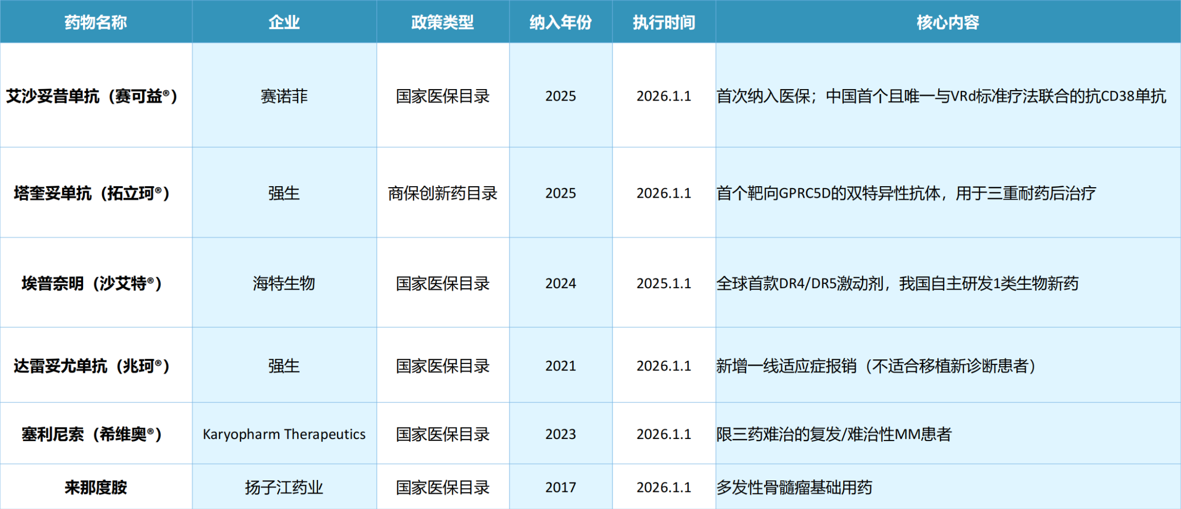Click 2026.1.1 in the 来那度胺 row

click(664, 487)
